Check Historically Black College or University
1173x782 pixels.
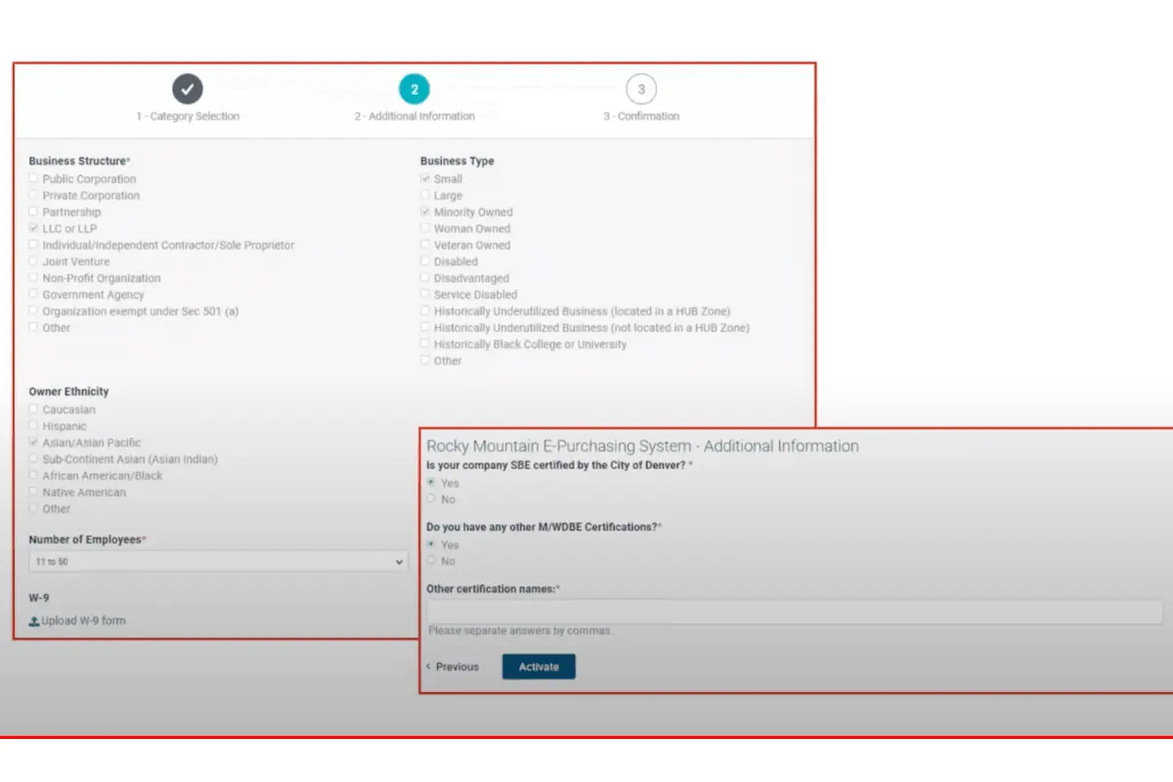tap(425, 344)
